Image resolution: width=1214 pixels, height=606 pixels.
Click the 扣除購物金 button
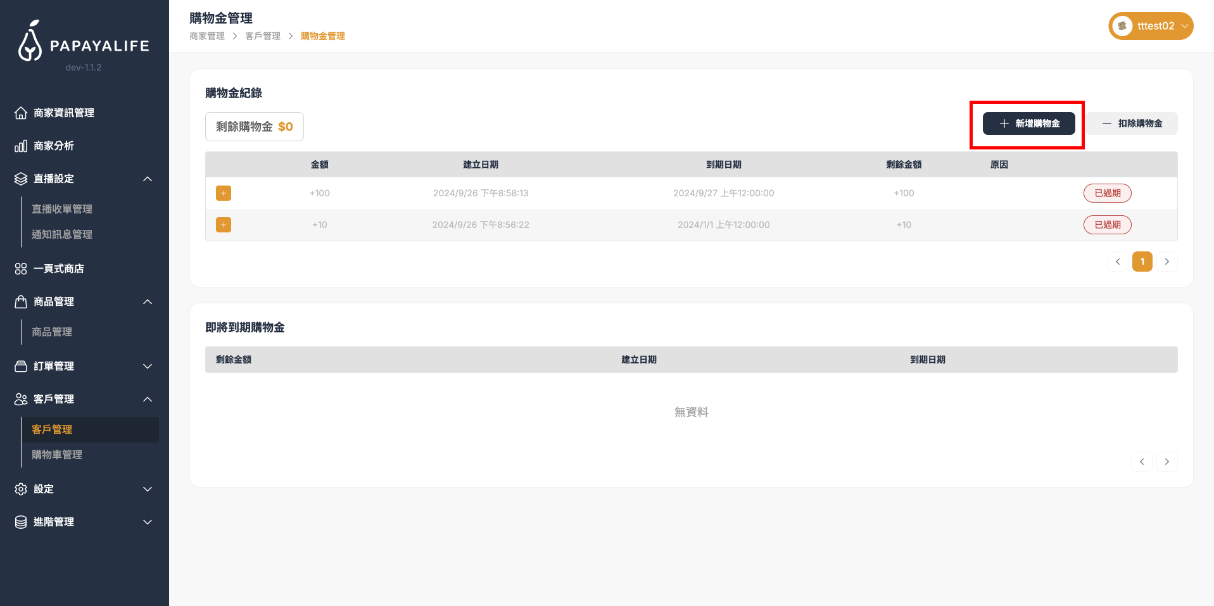click(1132, 123)
